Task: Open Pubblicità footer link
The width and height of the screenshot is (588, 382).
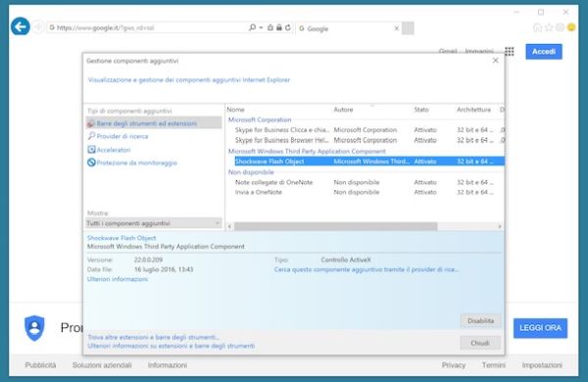Action: tap(40, 365)
